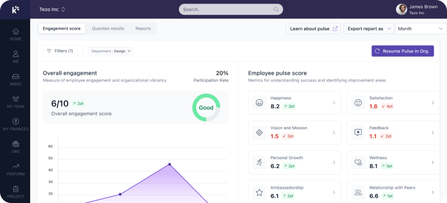Remove the Department: Design filter chip
447x203 pixels.
[129, 51]
